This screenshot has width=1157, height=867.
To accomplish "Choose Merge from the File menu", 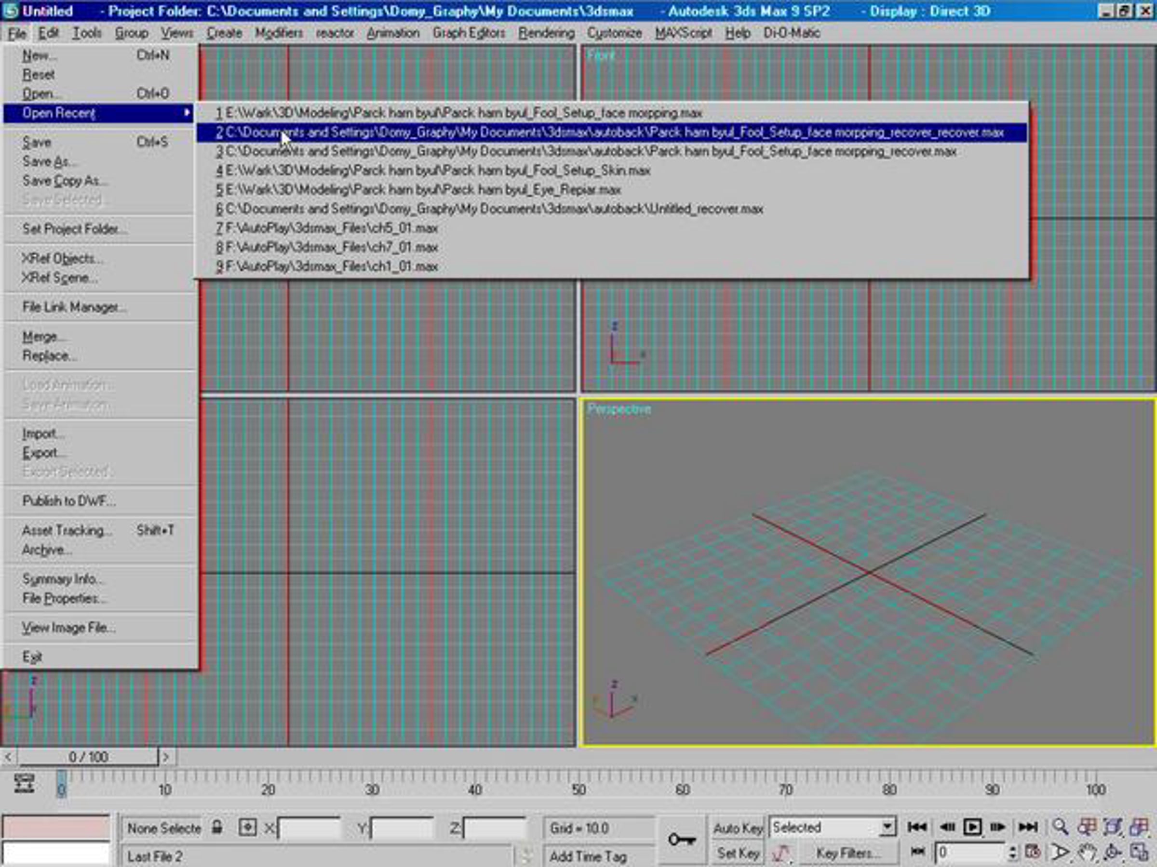I will pos(99,337).
